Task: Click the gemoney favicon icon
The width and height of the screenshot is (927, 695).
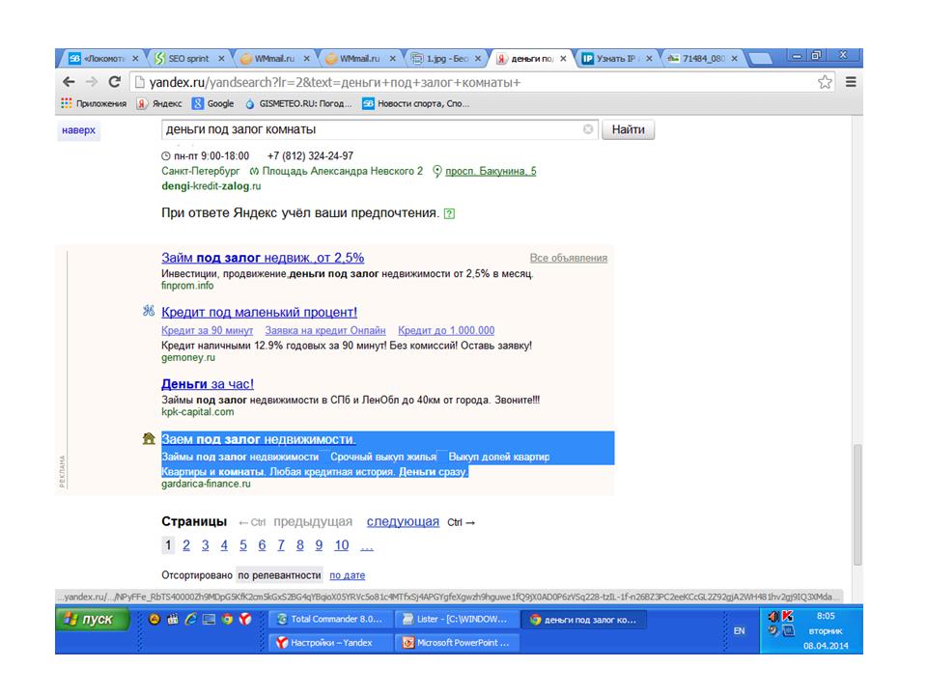Action: pyautogui.click(x=149, y=311)
